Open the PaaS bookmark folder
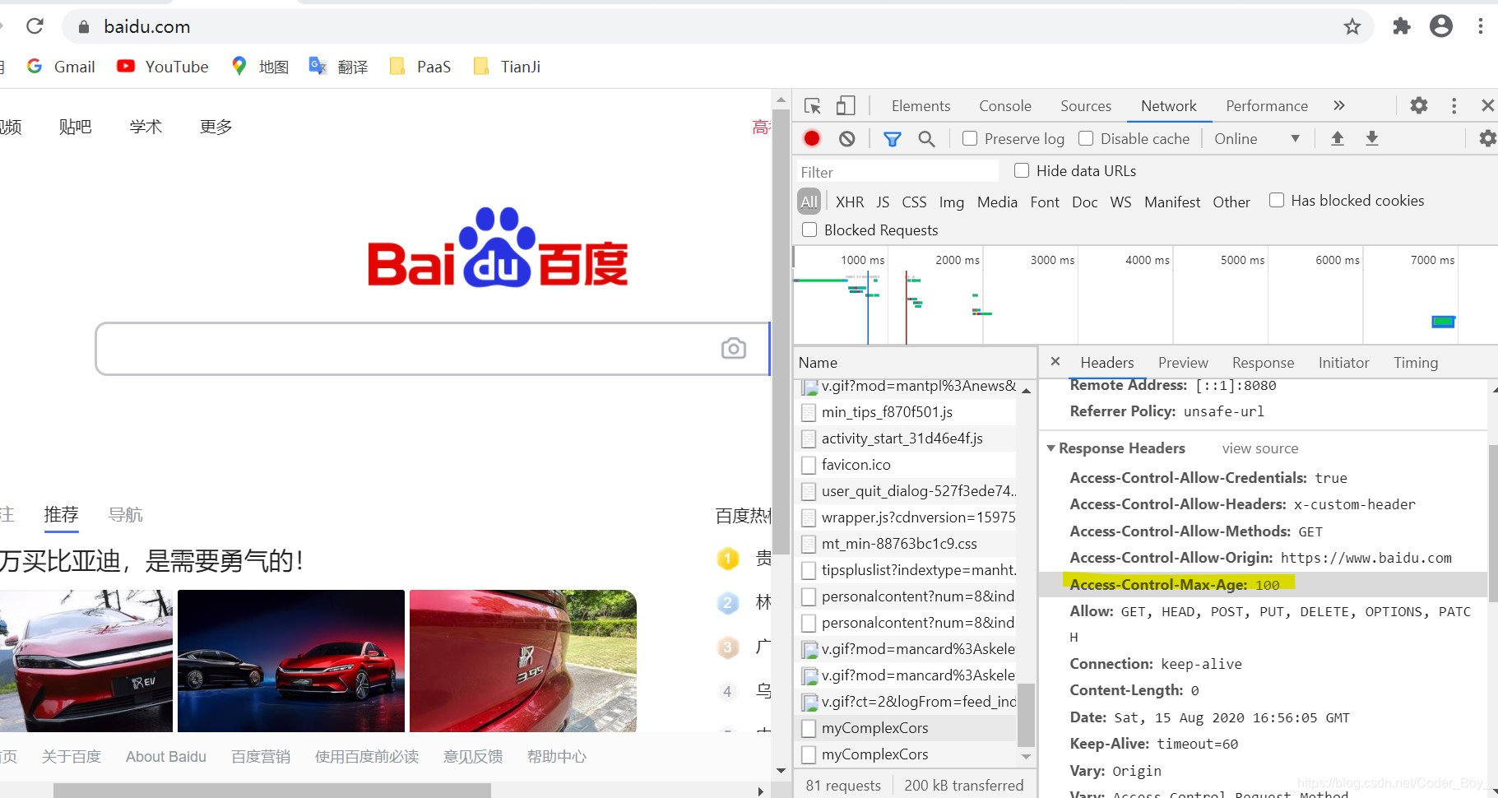The height and width of the screenshot is (798, 1498). [x=420, y=67]
